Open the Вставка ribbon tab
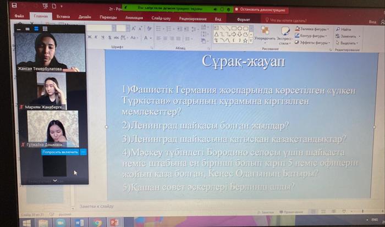Image resolution: width=385 pixels, height=227 pixels. click(x=63, y=17)
